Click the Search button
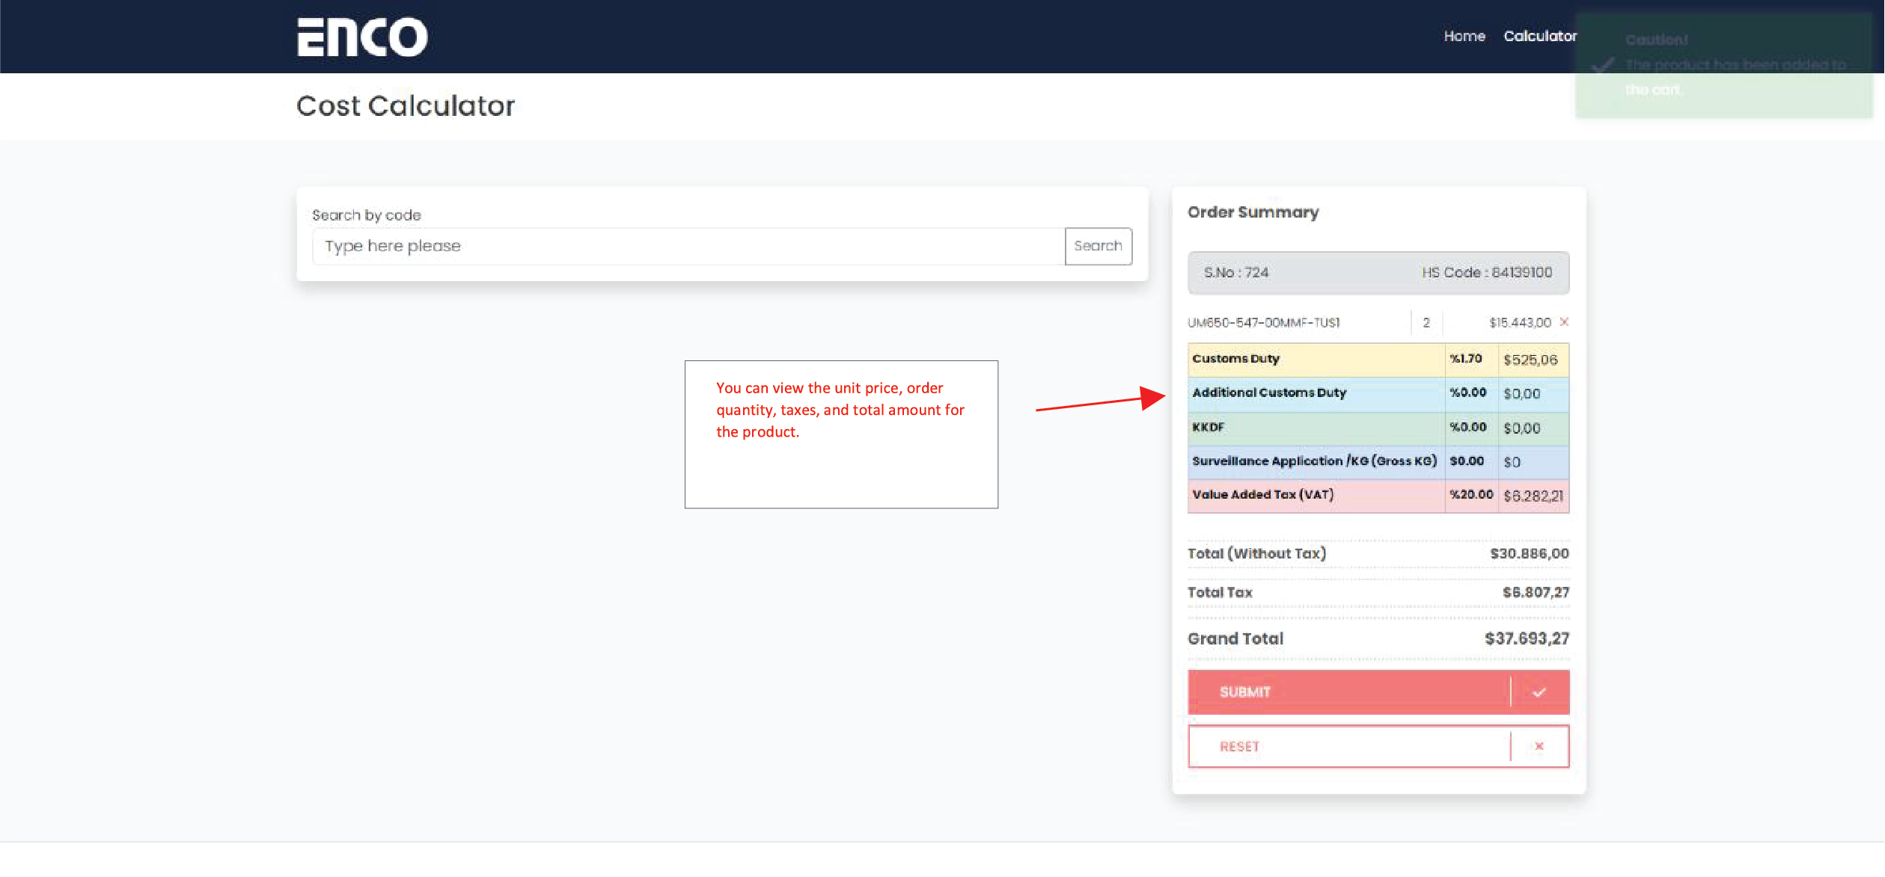Image resolution: width=1885 pixels, height=877 pixels. pos(1097,246)
